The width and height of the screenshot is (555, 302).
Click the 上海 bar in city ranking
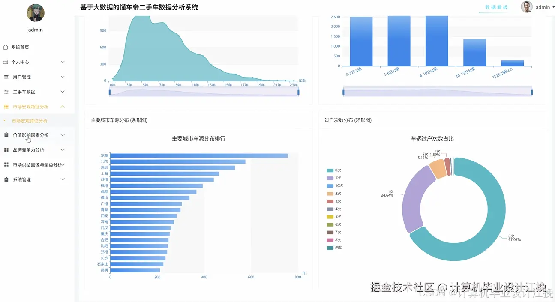(x=165, y=173)
